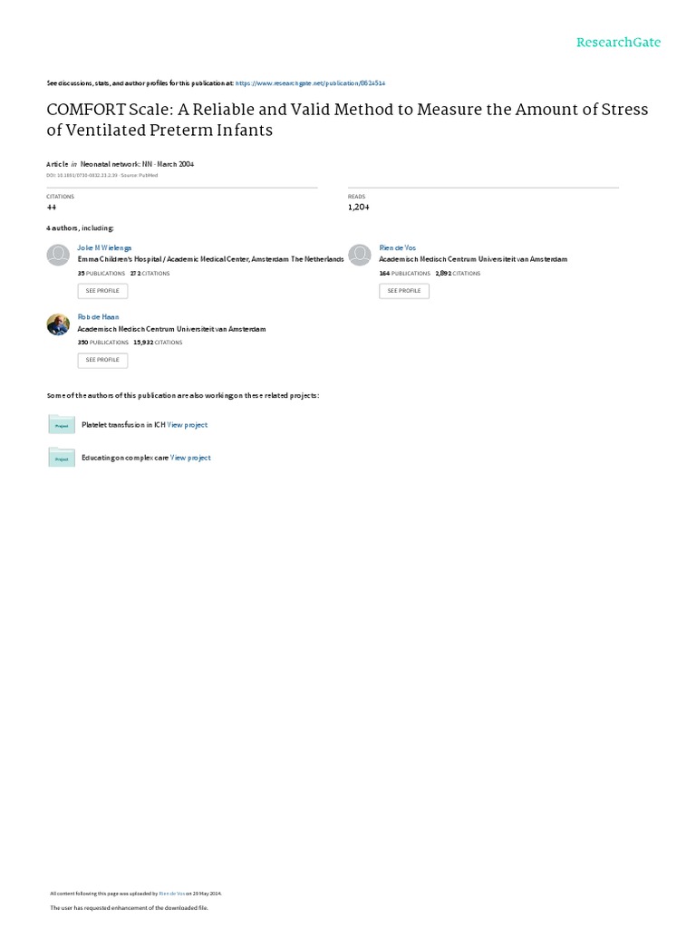Click the ResearchGate logo
The width and height of the screenshot is (696, 928).
[619, 42]
